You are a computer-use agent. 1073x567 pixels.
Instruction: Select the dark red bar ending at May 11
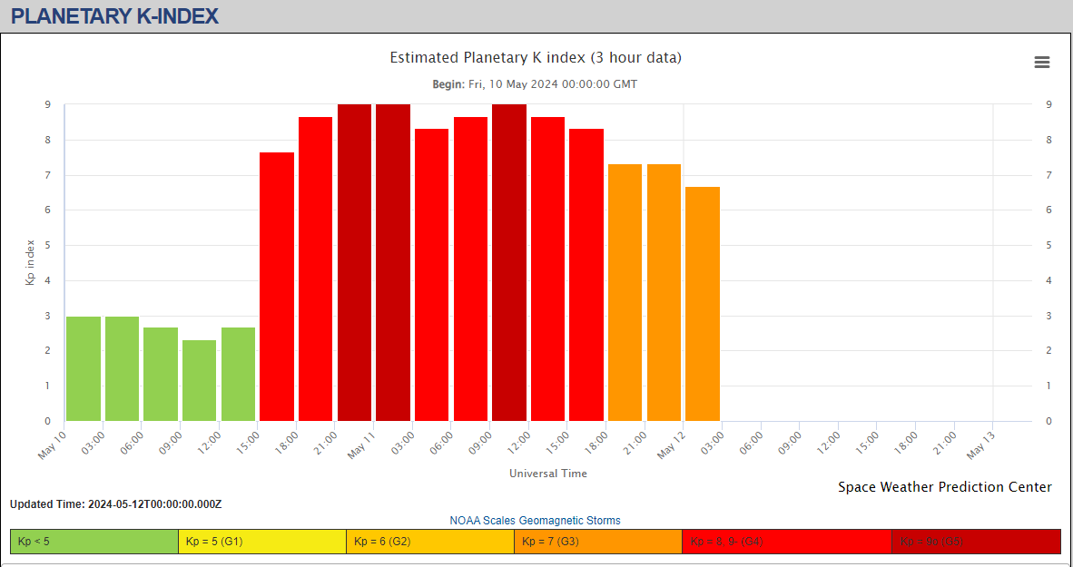[x=354, y=263]
